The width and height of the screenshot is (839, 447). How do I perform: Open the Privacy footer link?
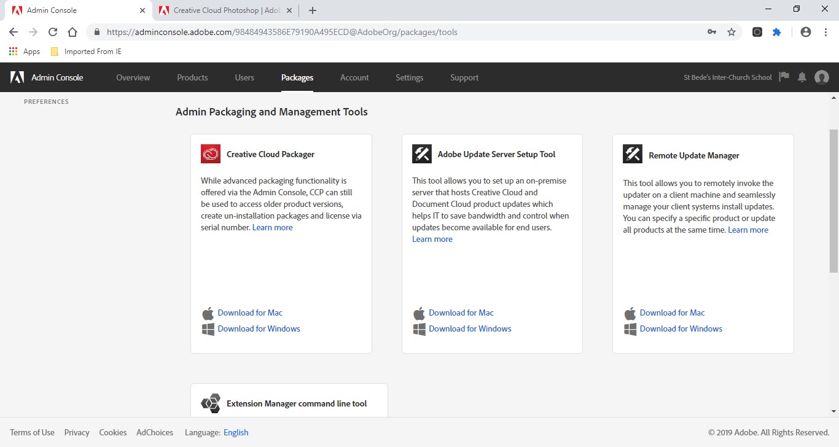click(77, 432)
